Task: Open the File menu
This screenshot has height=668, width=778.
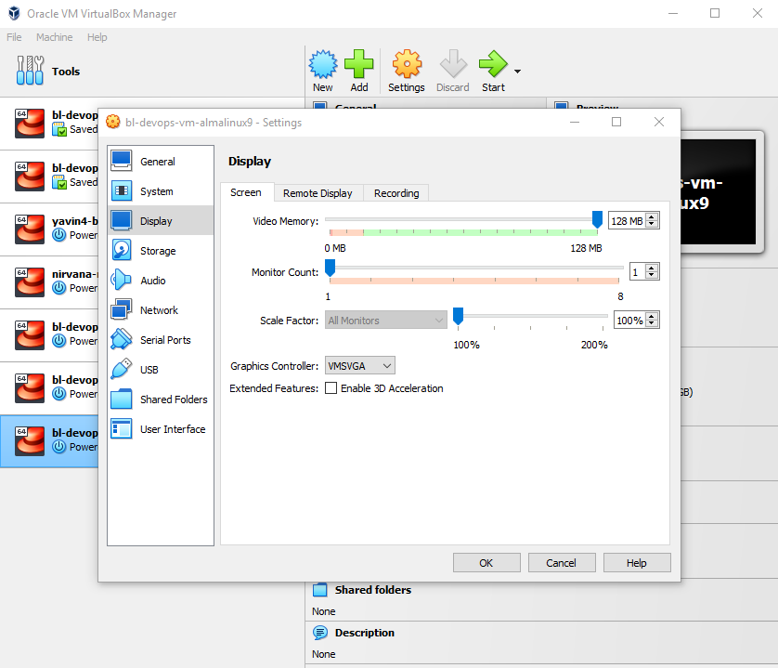Action: (14, 37)
